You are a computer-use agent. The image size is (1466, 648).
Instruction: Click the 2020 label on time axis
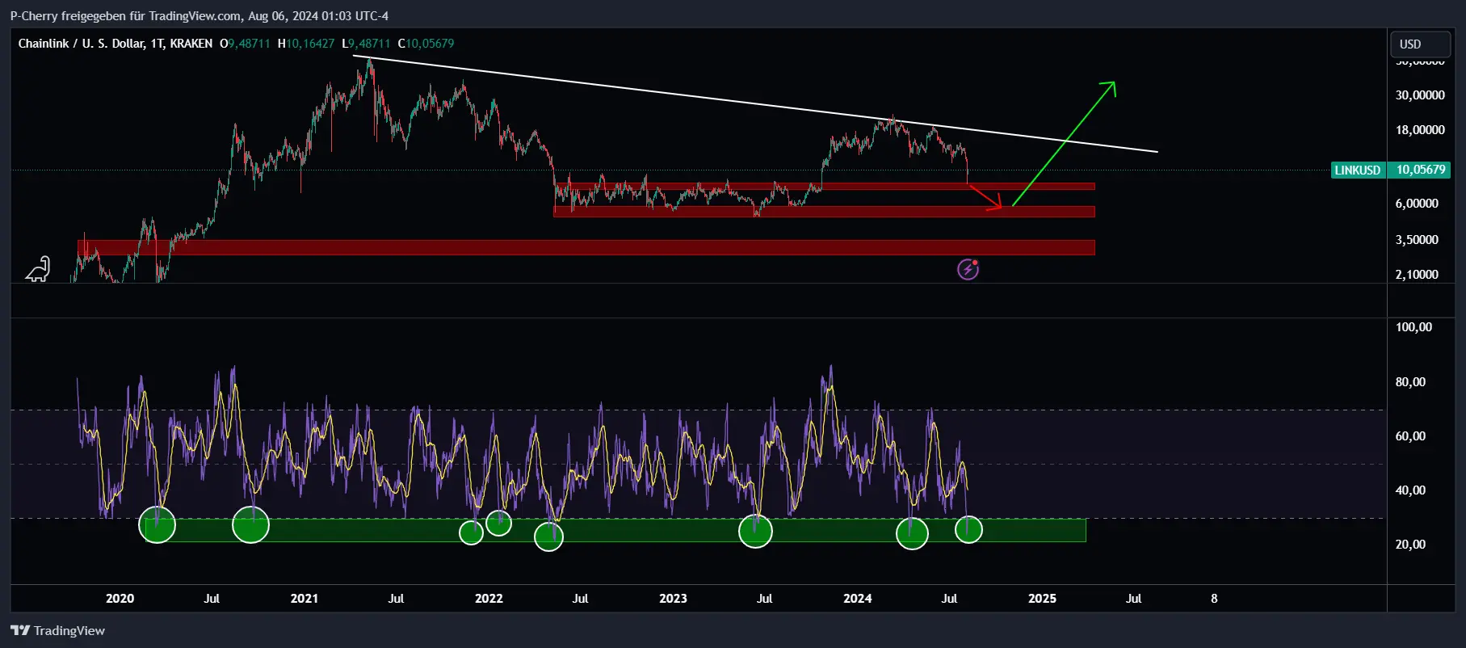(120, 599)
